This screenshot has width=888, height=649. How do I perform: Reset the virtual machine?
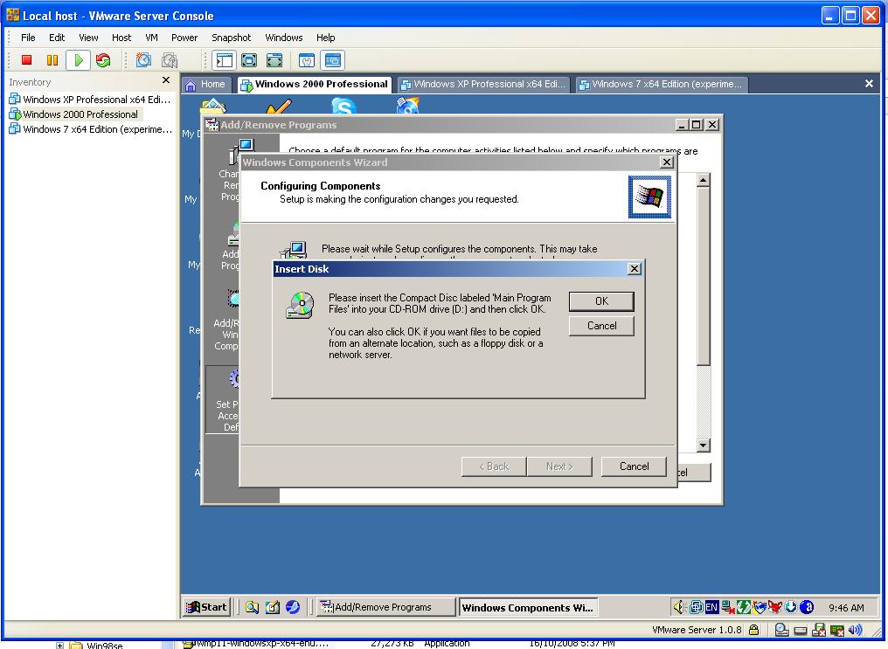coord(103,60)
